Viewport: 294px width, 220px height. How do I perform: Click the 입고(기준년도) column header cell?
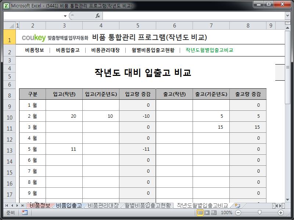tap(101, 94)
